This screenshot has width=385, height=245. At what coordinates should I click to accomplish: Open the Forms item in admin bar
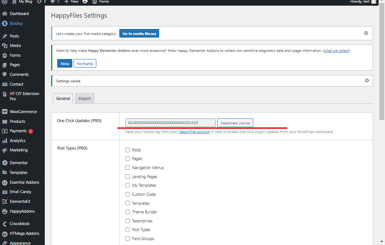[100, 2]
